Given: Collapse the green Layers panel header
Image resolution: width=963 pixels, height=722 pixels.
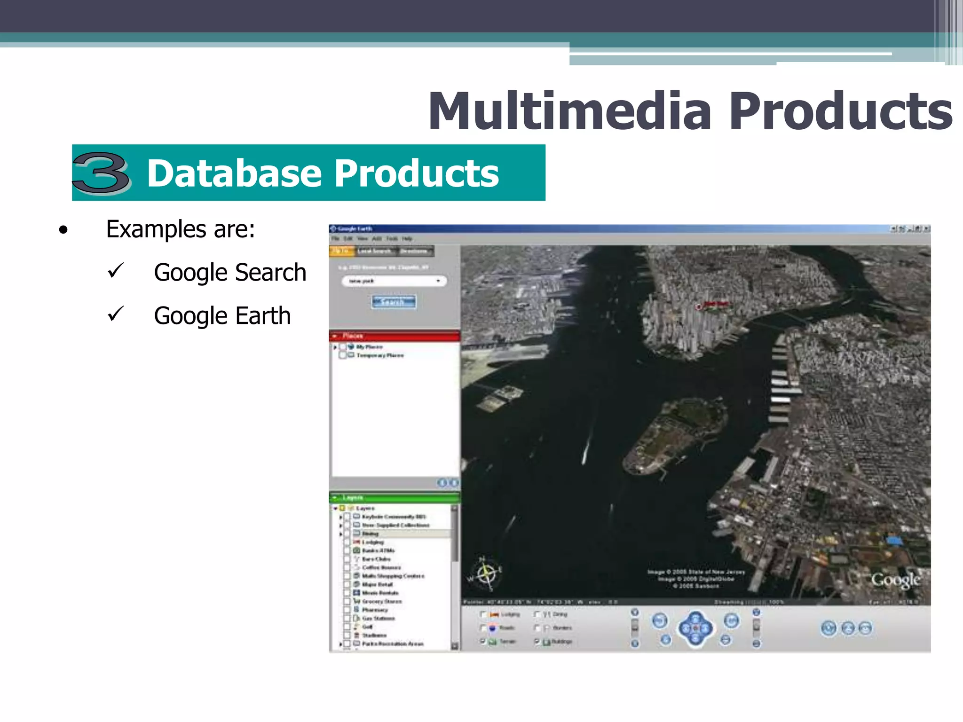Looking at the screenshot, I should (394, 497).
